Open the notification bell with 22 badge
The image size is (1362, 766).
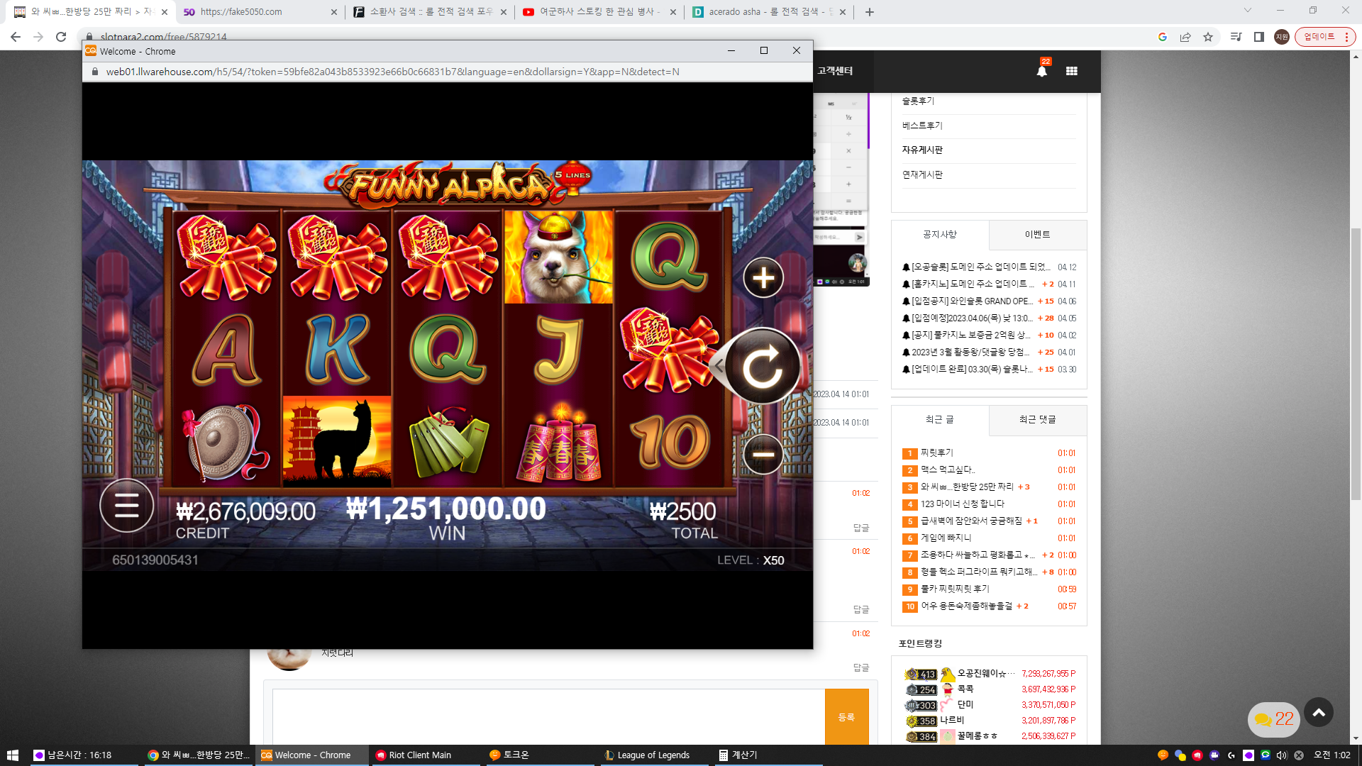tap(1042, 70)
